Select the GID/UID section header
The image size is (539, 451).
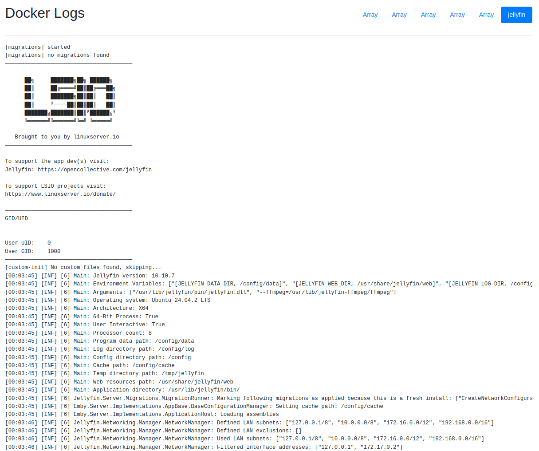tap(16, 218)
